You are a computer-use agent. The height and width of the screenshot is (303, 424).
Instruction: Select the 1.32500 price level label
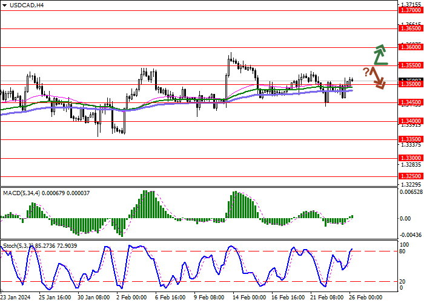pos(411,176)
